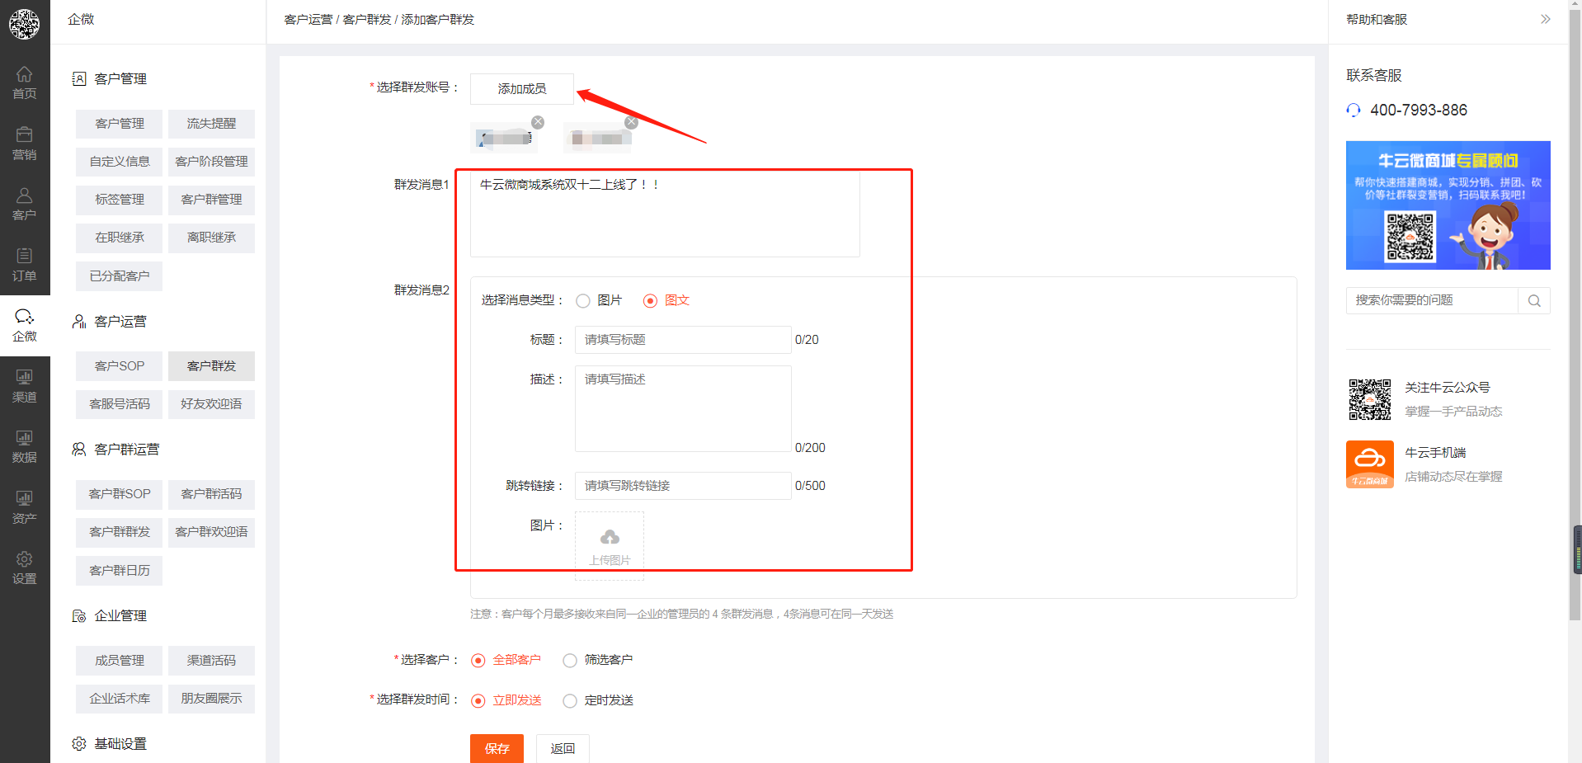The image size is (1582, 763).
Task: Remove the second selected member chip
Action: [631, 122]
